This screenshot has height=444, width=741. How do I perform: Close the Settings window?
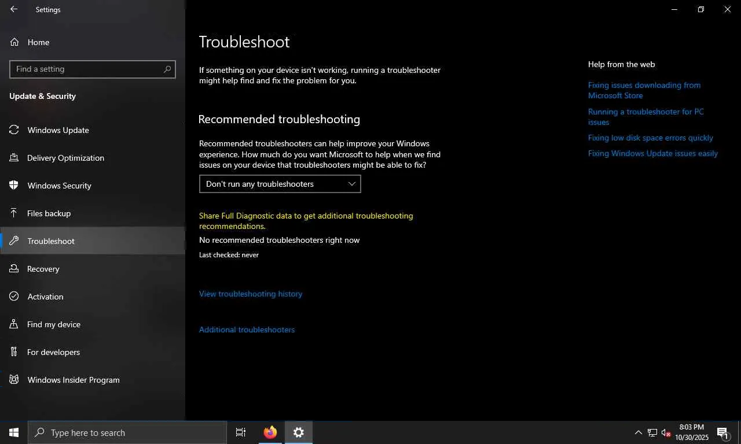(728, 9)
